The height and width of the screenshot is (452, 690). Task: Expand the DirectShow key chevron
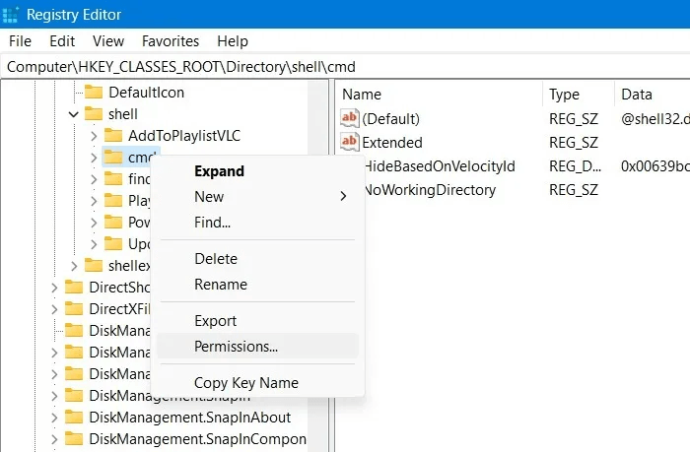point(54,288)
